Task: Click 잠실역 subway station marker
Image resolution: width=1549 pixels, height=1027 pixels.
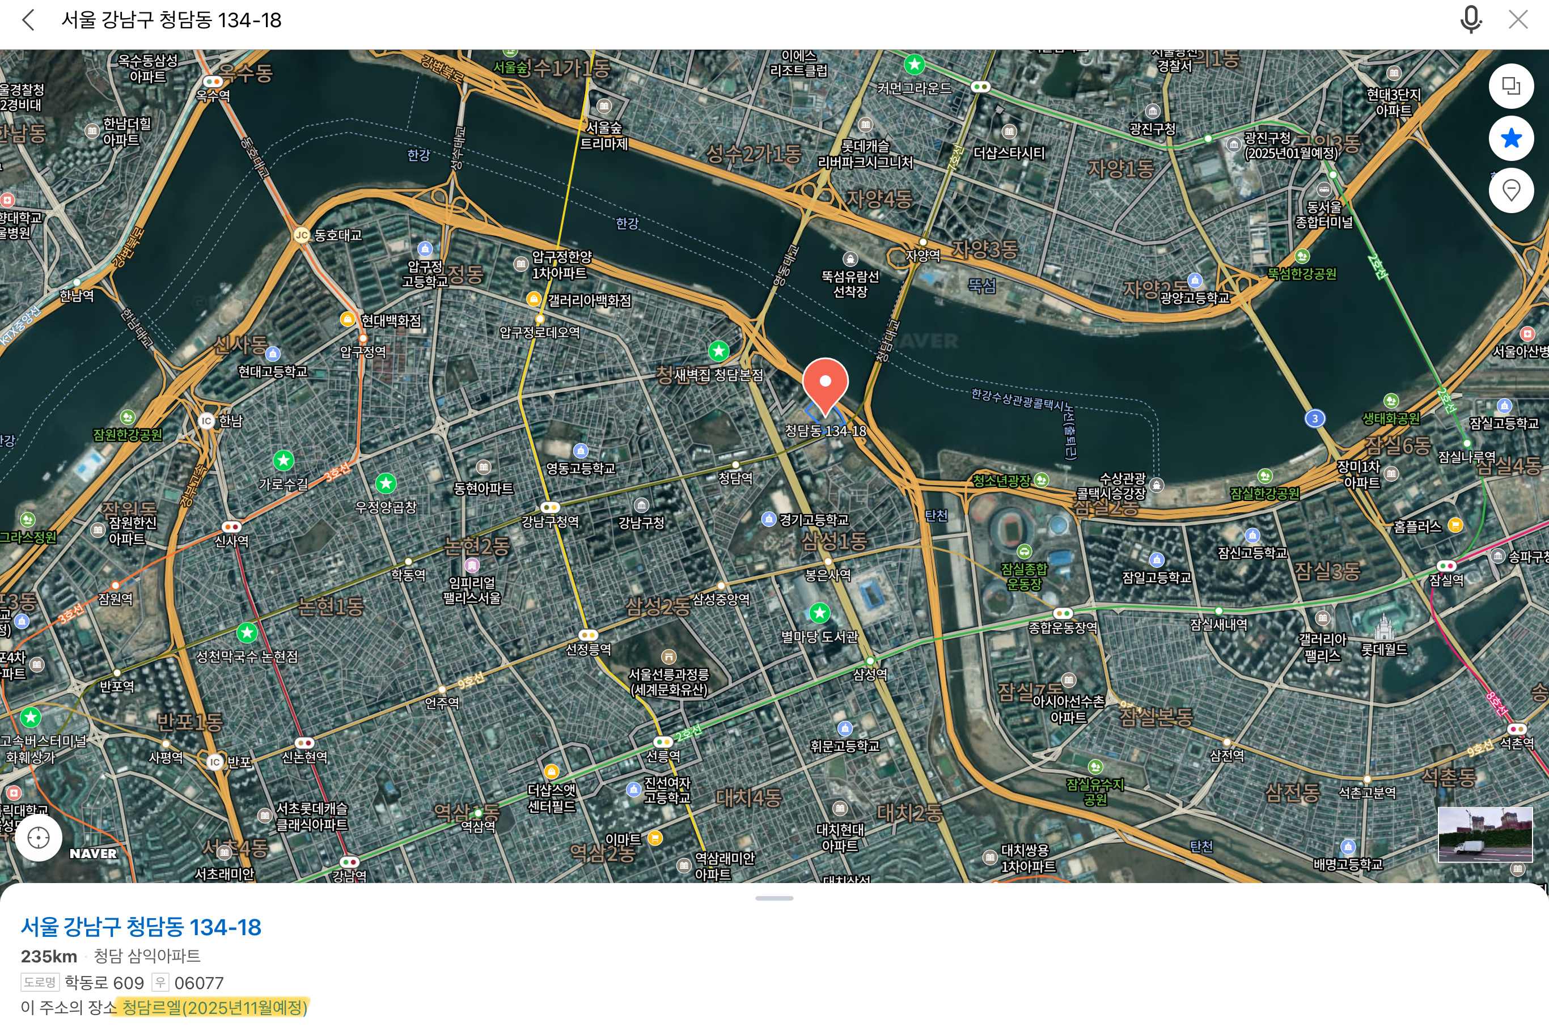Action: pyautogui.click(x=1446, y=565)
